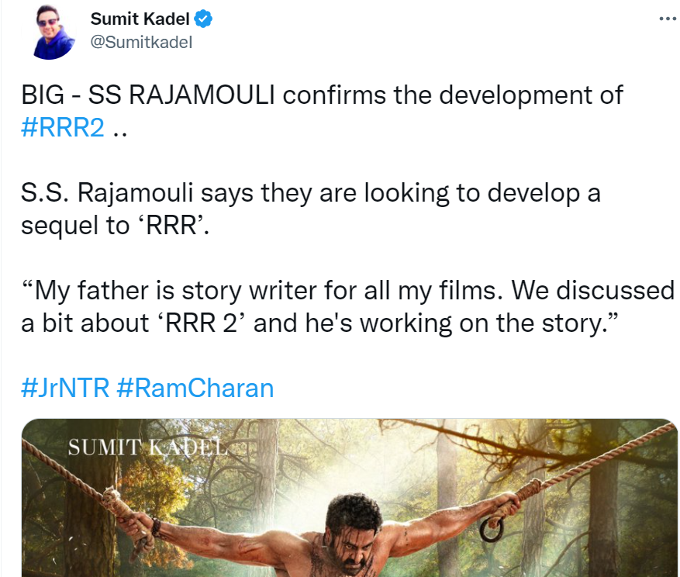
Task: Expand the attached RRR movie poster image
Action: pos(340,496)
